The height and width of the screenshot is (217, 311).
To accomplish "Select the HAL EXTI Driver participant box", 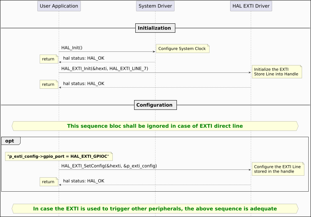I will point(251,6).
